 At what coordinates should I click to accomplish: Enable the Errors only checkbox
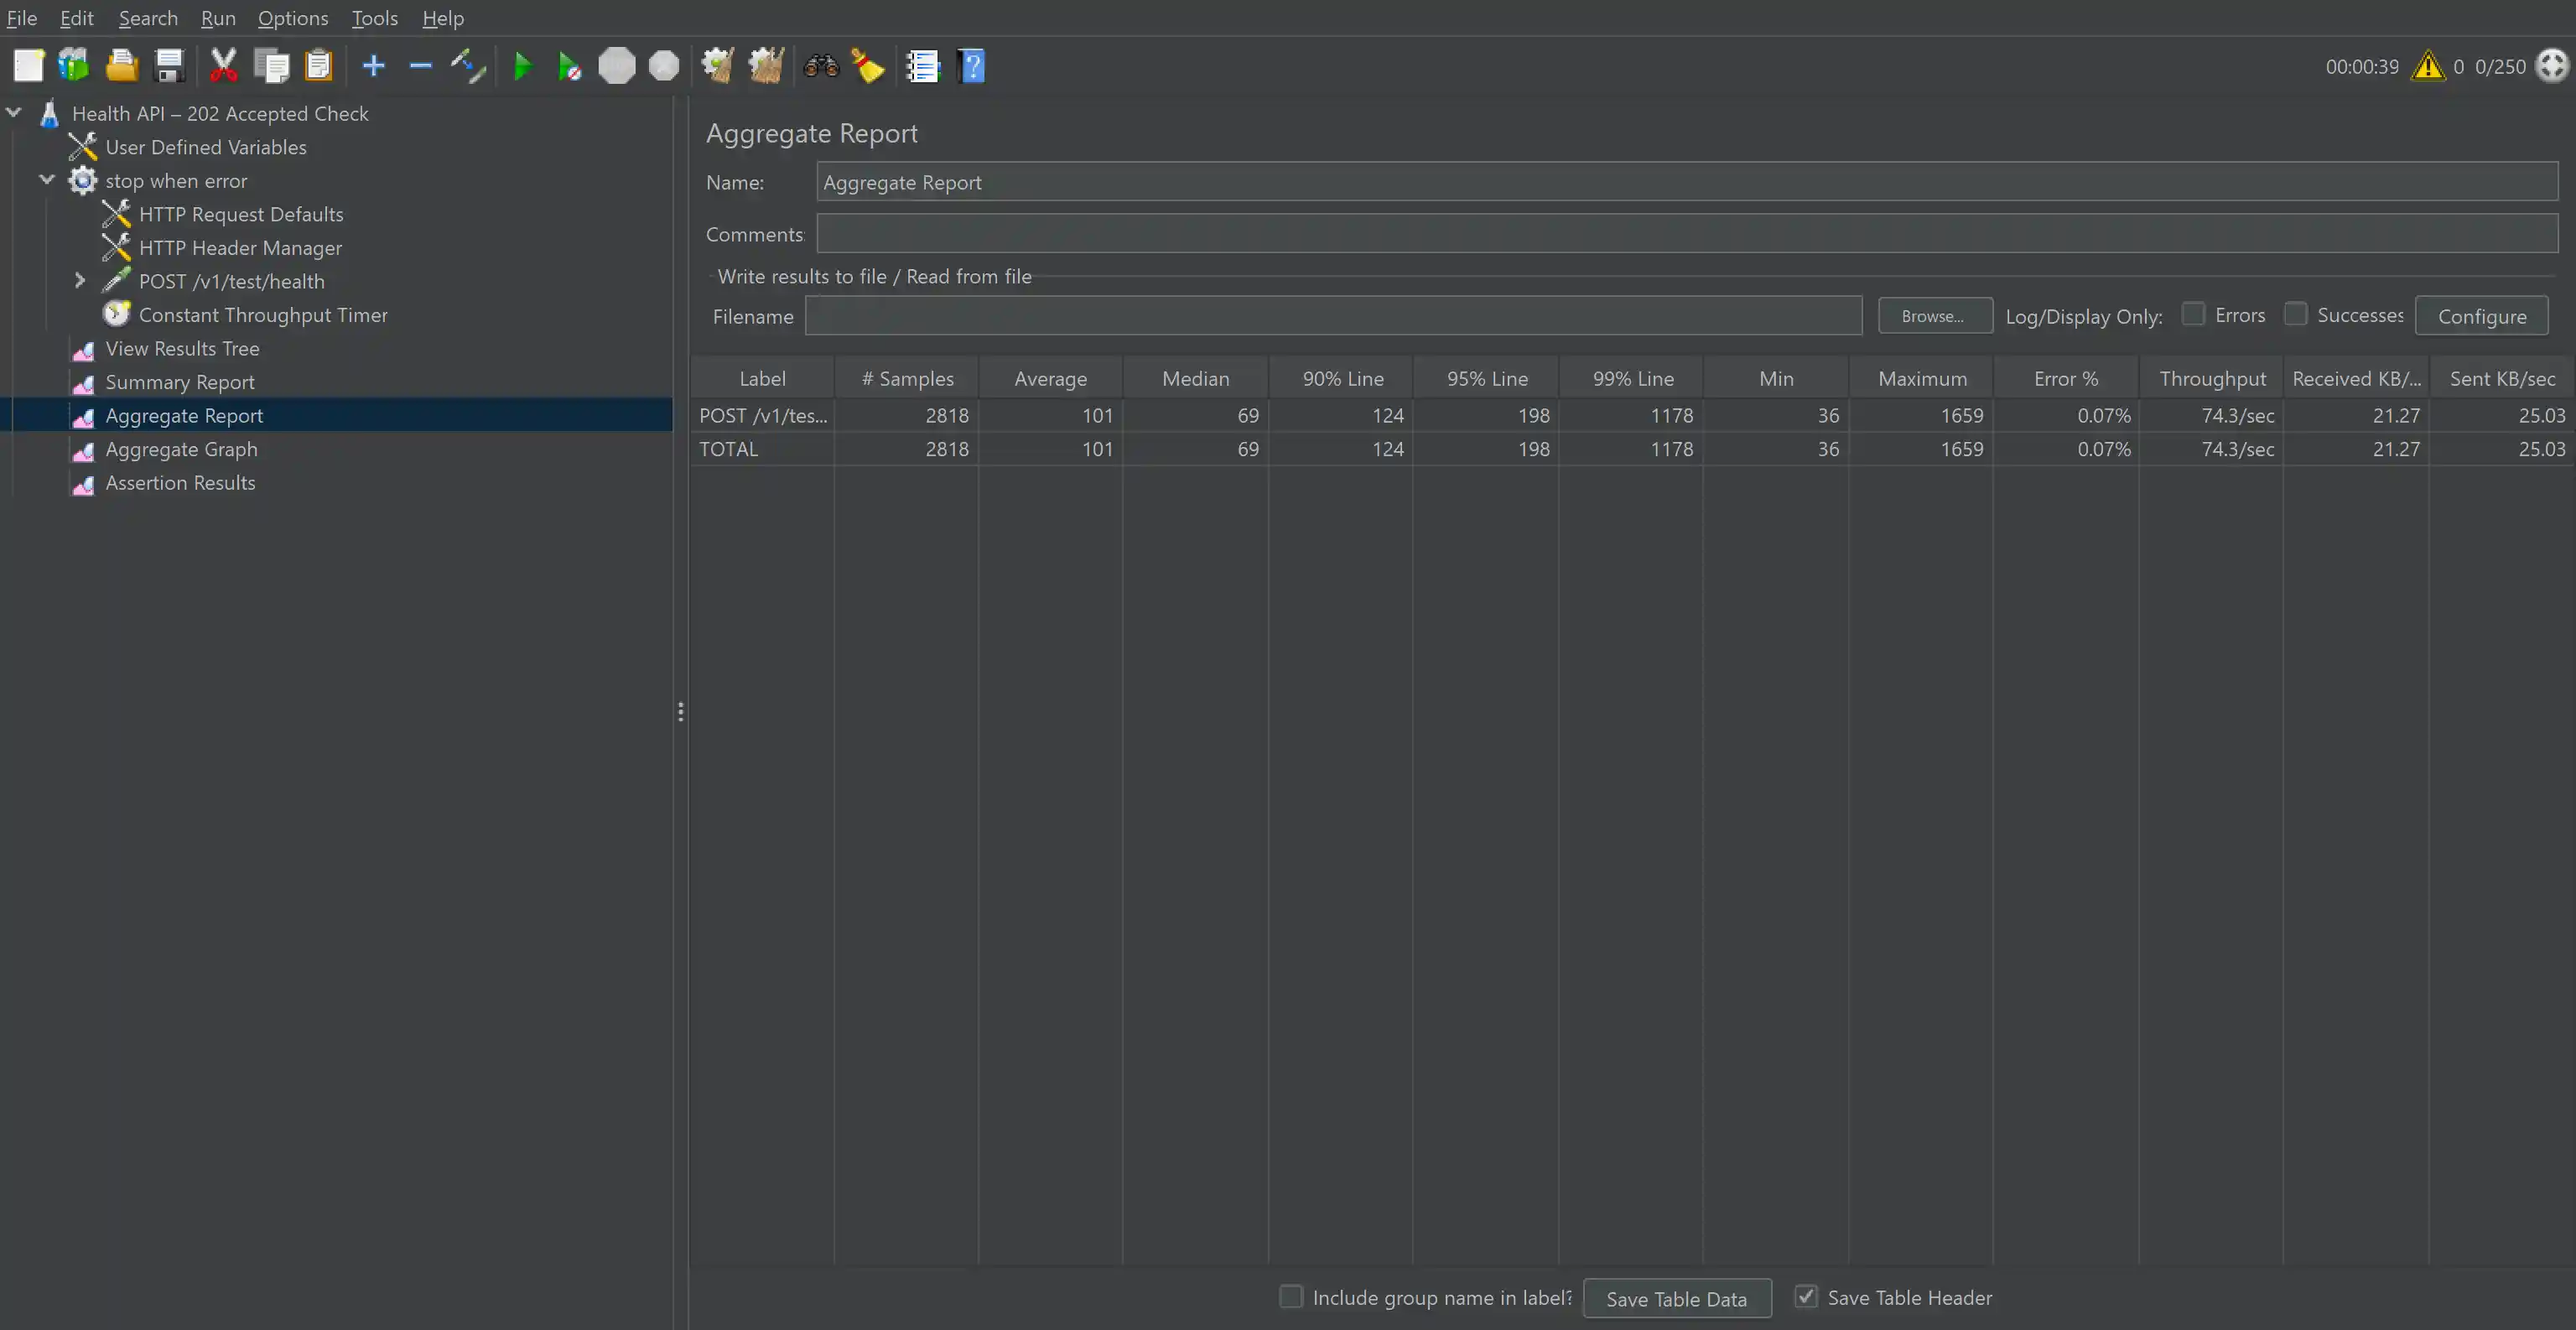(x=2193, y=314)
